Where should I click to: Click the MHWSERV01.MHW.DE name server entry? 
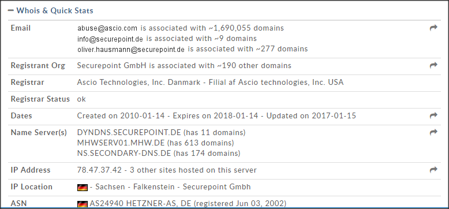pos(121,143)
